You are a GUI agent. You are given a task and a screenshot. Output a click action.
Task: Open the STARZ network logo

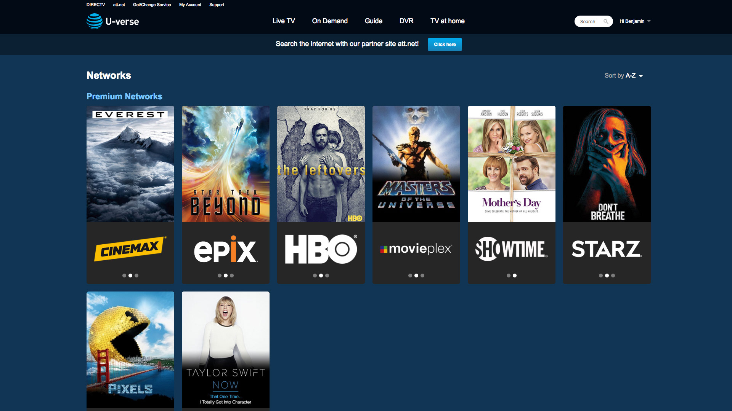pos(607,249)
